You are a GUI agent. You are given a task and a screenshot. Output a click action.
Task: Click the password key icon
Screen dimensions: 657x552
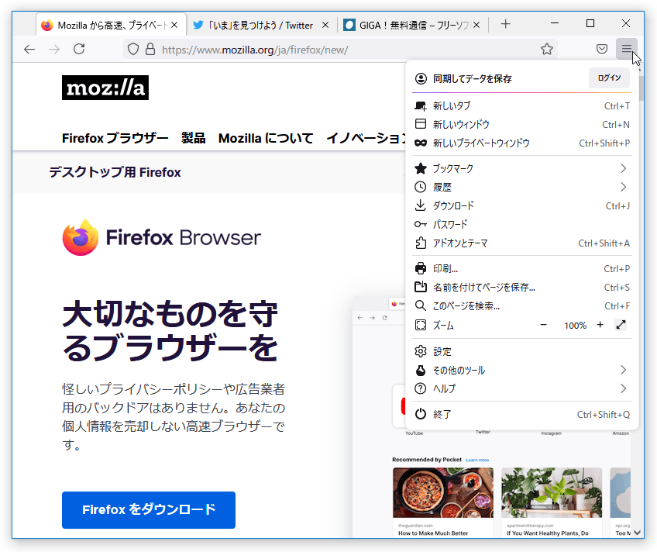click(x=420, y=224)
